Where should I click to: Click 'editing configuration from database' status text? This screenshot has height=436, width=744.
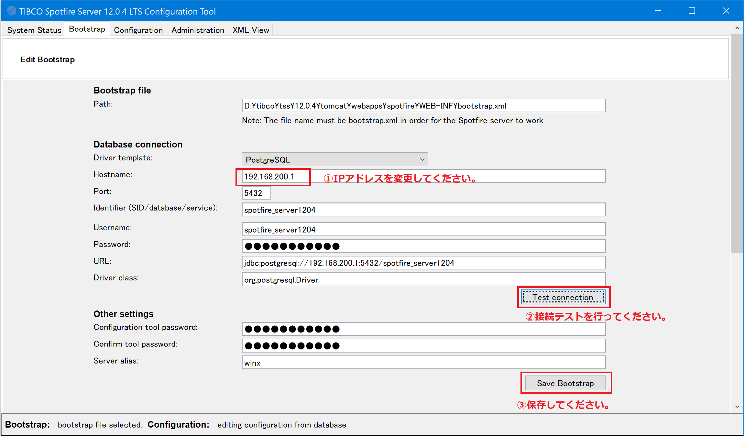click(282, 425)
